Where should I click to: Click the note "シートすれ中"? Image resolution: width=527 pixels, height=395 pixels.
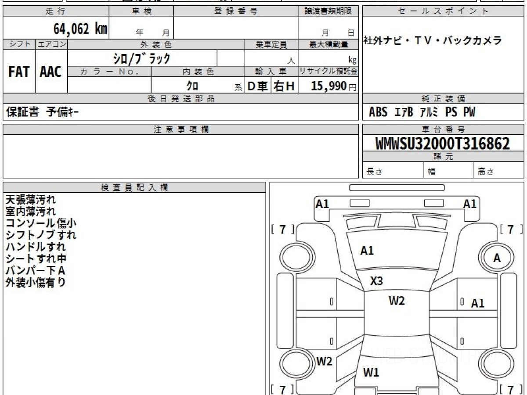[x=36, y=259]
